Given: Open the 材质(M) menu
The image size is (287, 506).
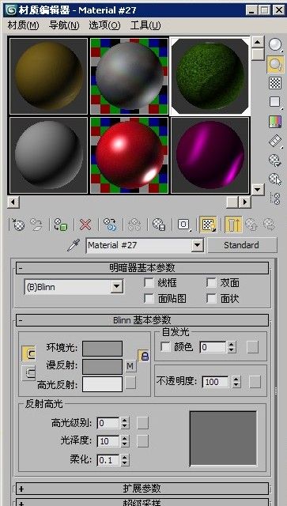Looking at the screenshot, I should (x=23, y=25).
